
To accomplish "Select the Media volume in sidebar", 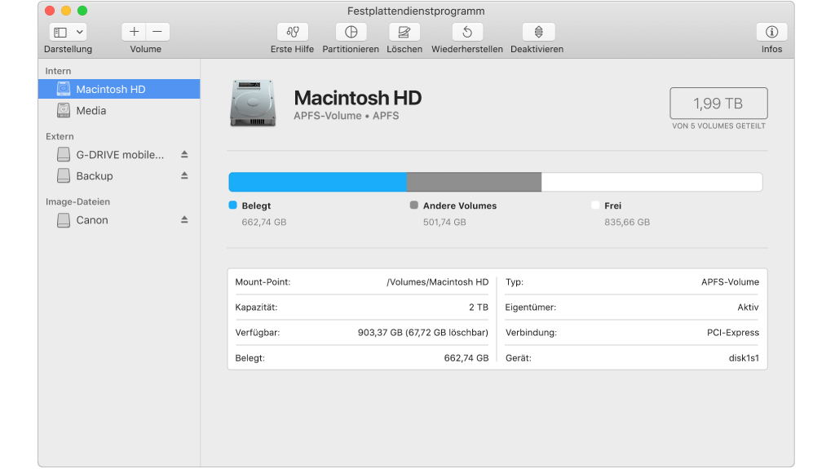I will click(119, 110).
